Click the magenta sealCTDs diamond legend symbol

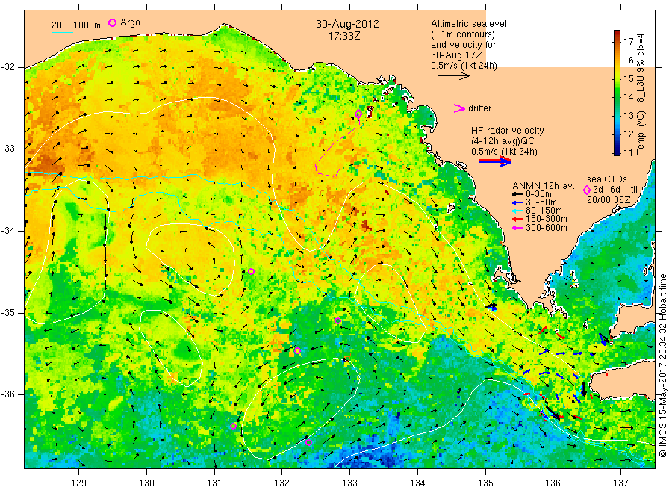pos(587,190)
